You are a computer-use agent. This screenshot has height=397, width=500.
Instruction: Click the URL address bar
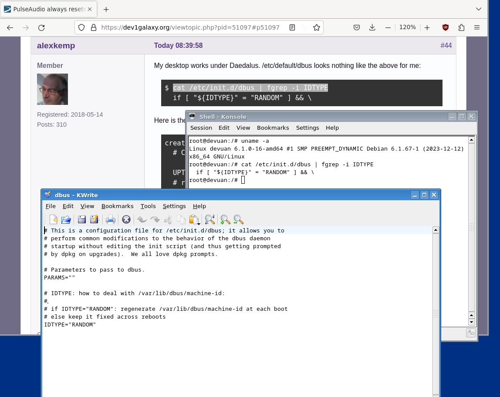click(x=190, y=27)
